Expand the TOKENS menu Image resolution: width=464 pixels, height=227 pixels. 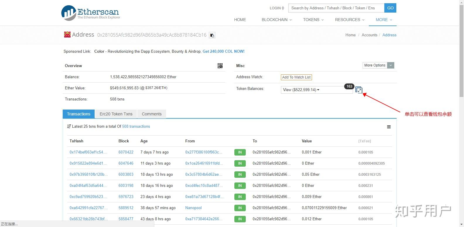(x=313, y=20)
